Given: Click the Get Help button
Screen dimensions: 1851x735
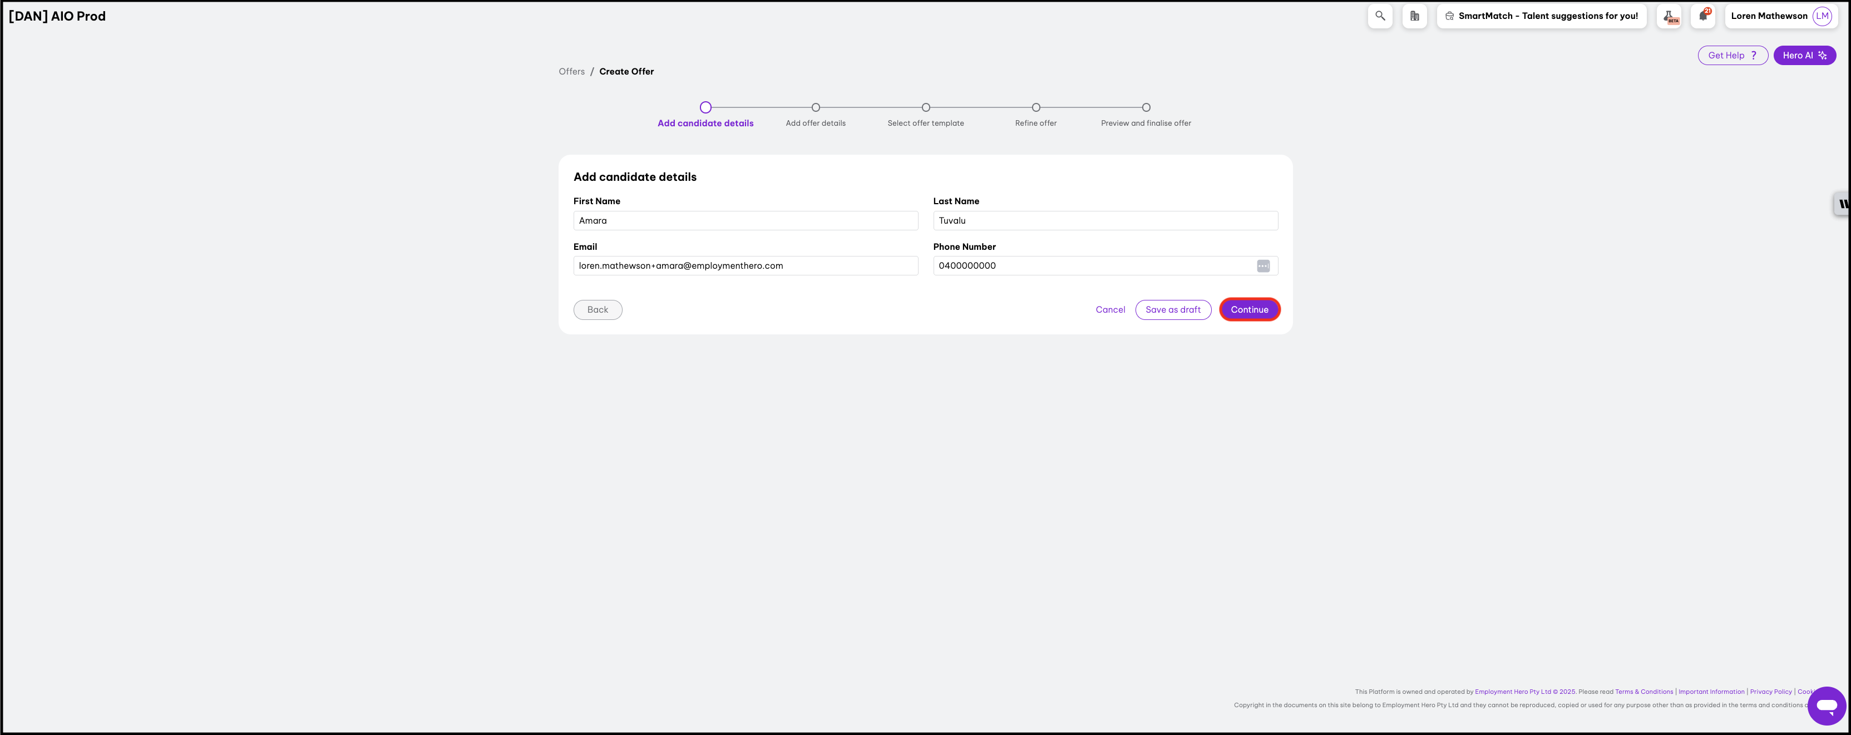Looking at the screenshot, I should (1732, 55).
